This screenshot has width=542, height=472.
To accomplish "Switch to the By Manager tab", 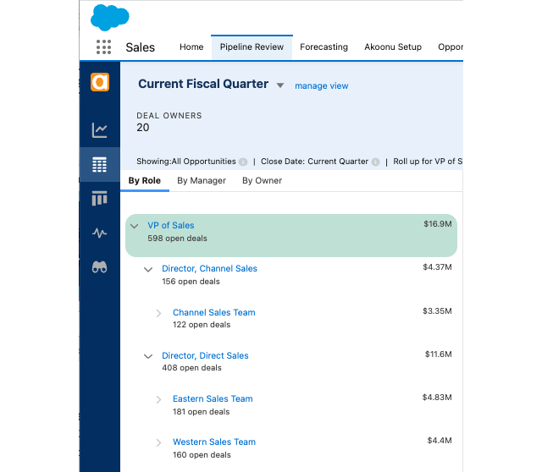I will (202, 180).
